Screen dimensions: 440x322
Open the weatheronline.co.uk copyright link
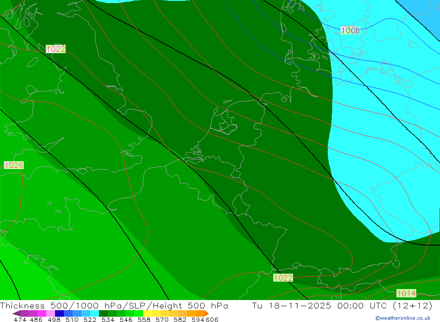pyautogui.click(x=403, y=318)
